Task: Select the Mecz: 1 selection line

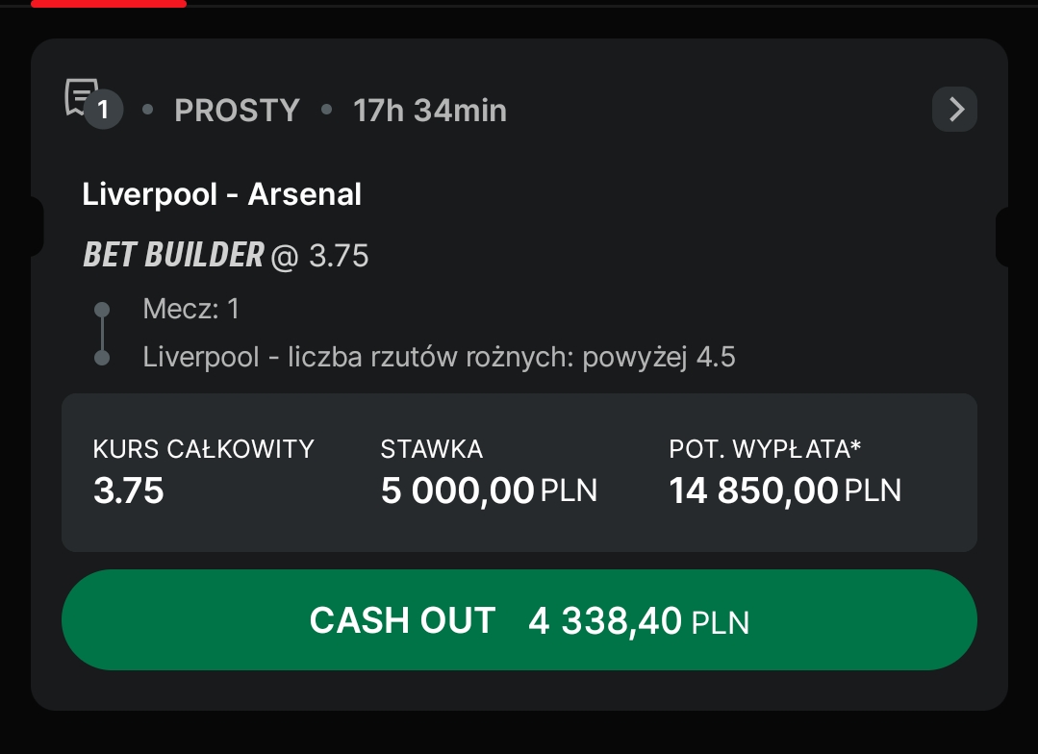Action: coord(190,309)
